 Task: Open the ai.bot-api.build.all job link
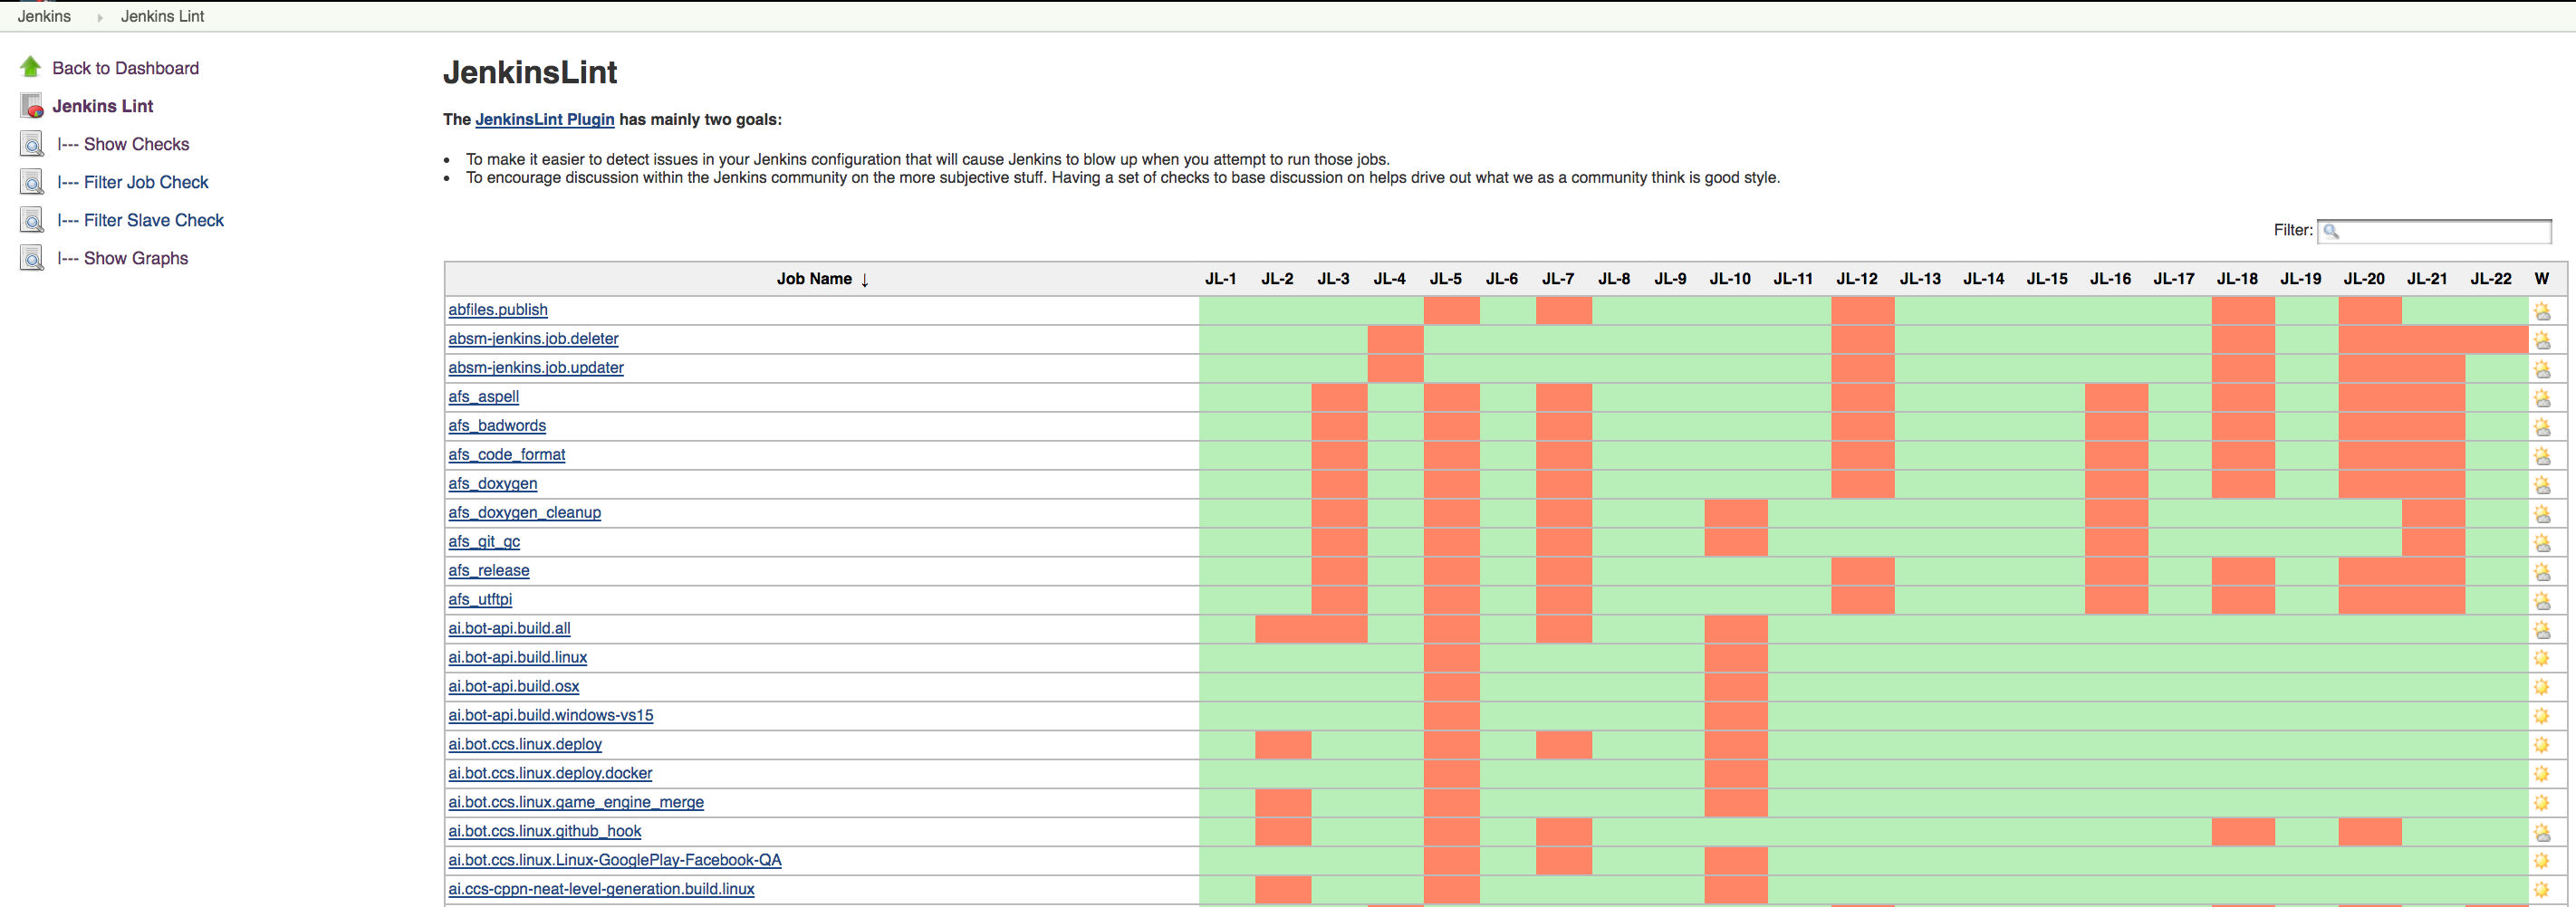[x=509, y=628]
